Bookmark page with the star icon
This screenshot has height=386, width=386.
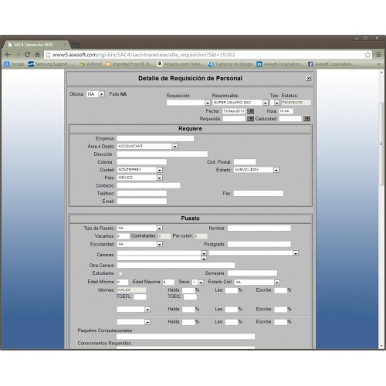[367, 55]
